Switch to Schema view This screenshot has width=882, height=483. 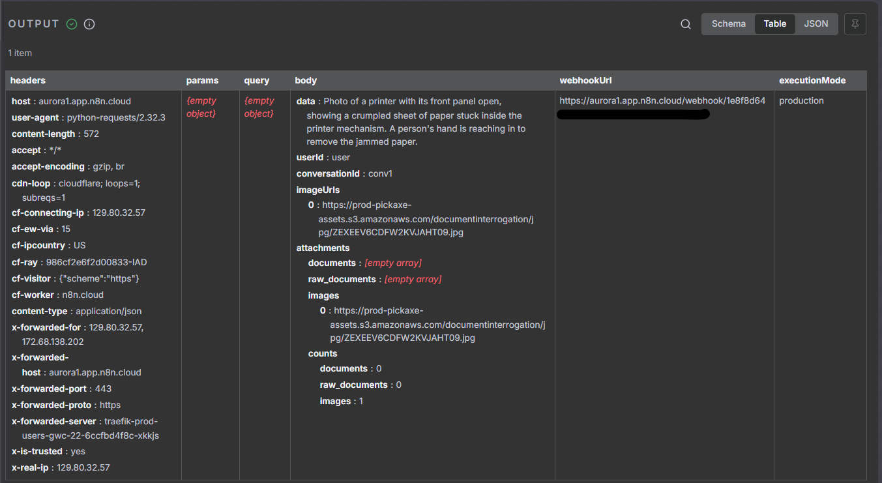pos(728,24)
